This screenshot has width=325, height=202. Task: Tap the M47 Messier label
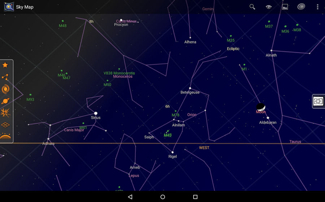pos(66,78)
